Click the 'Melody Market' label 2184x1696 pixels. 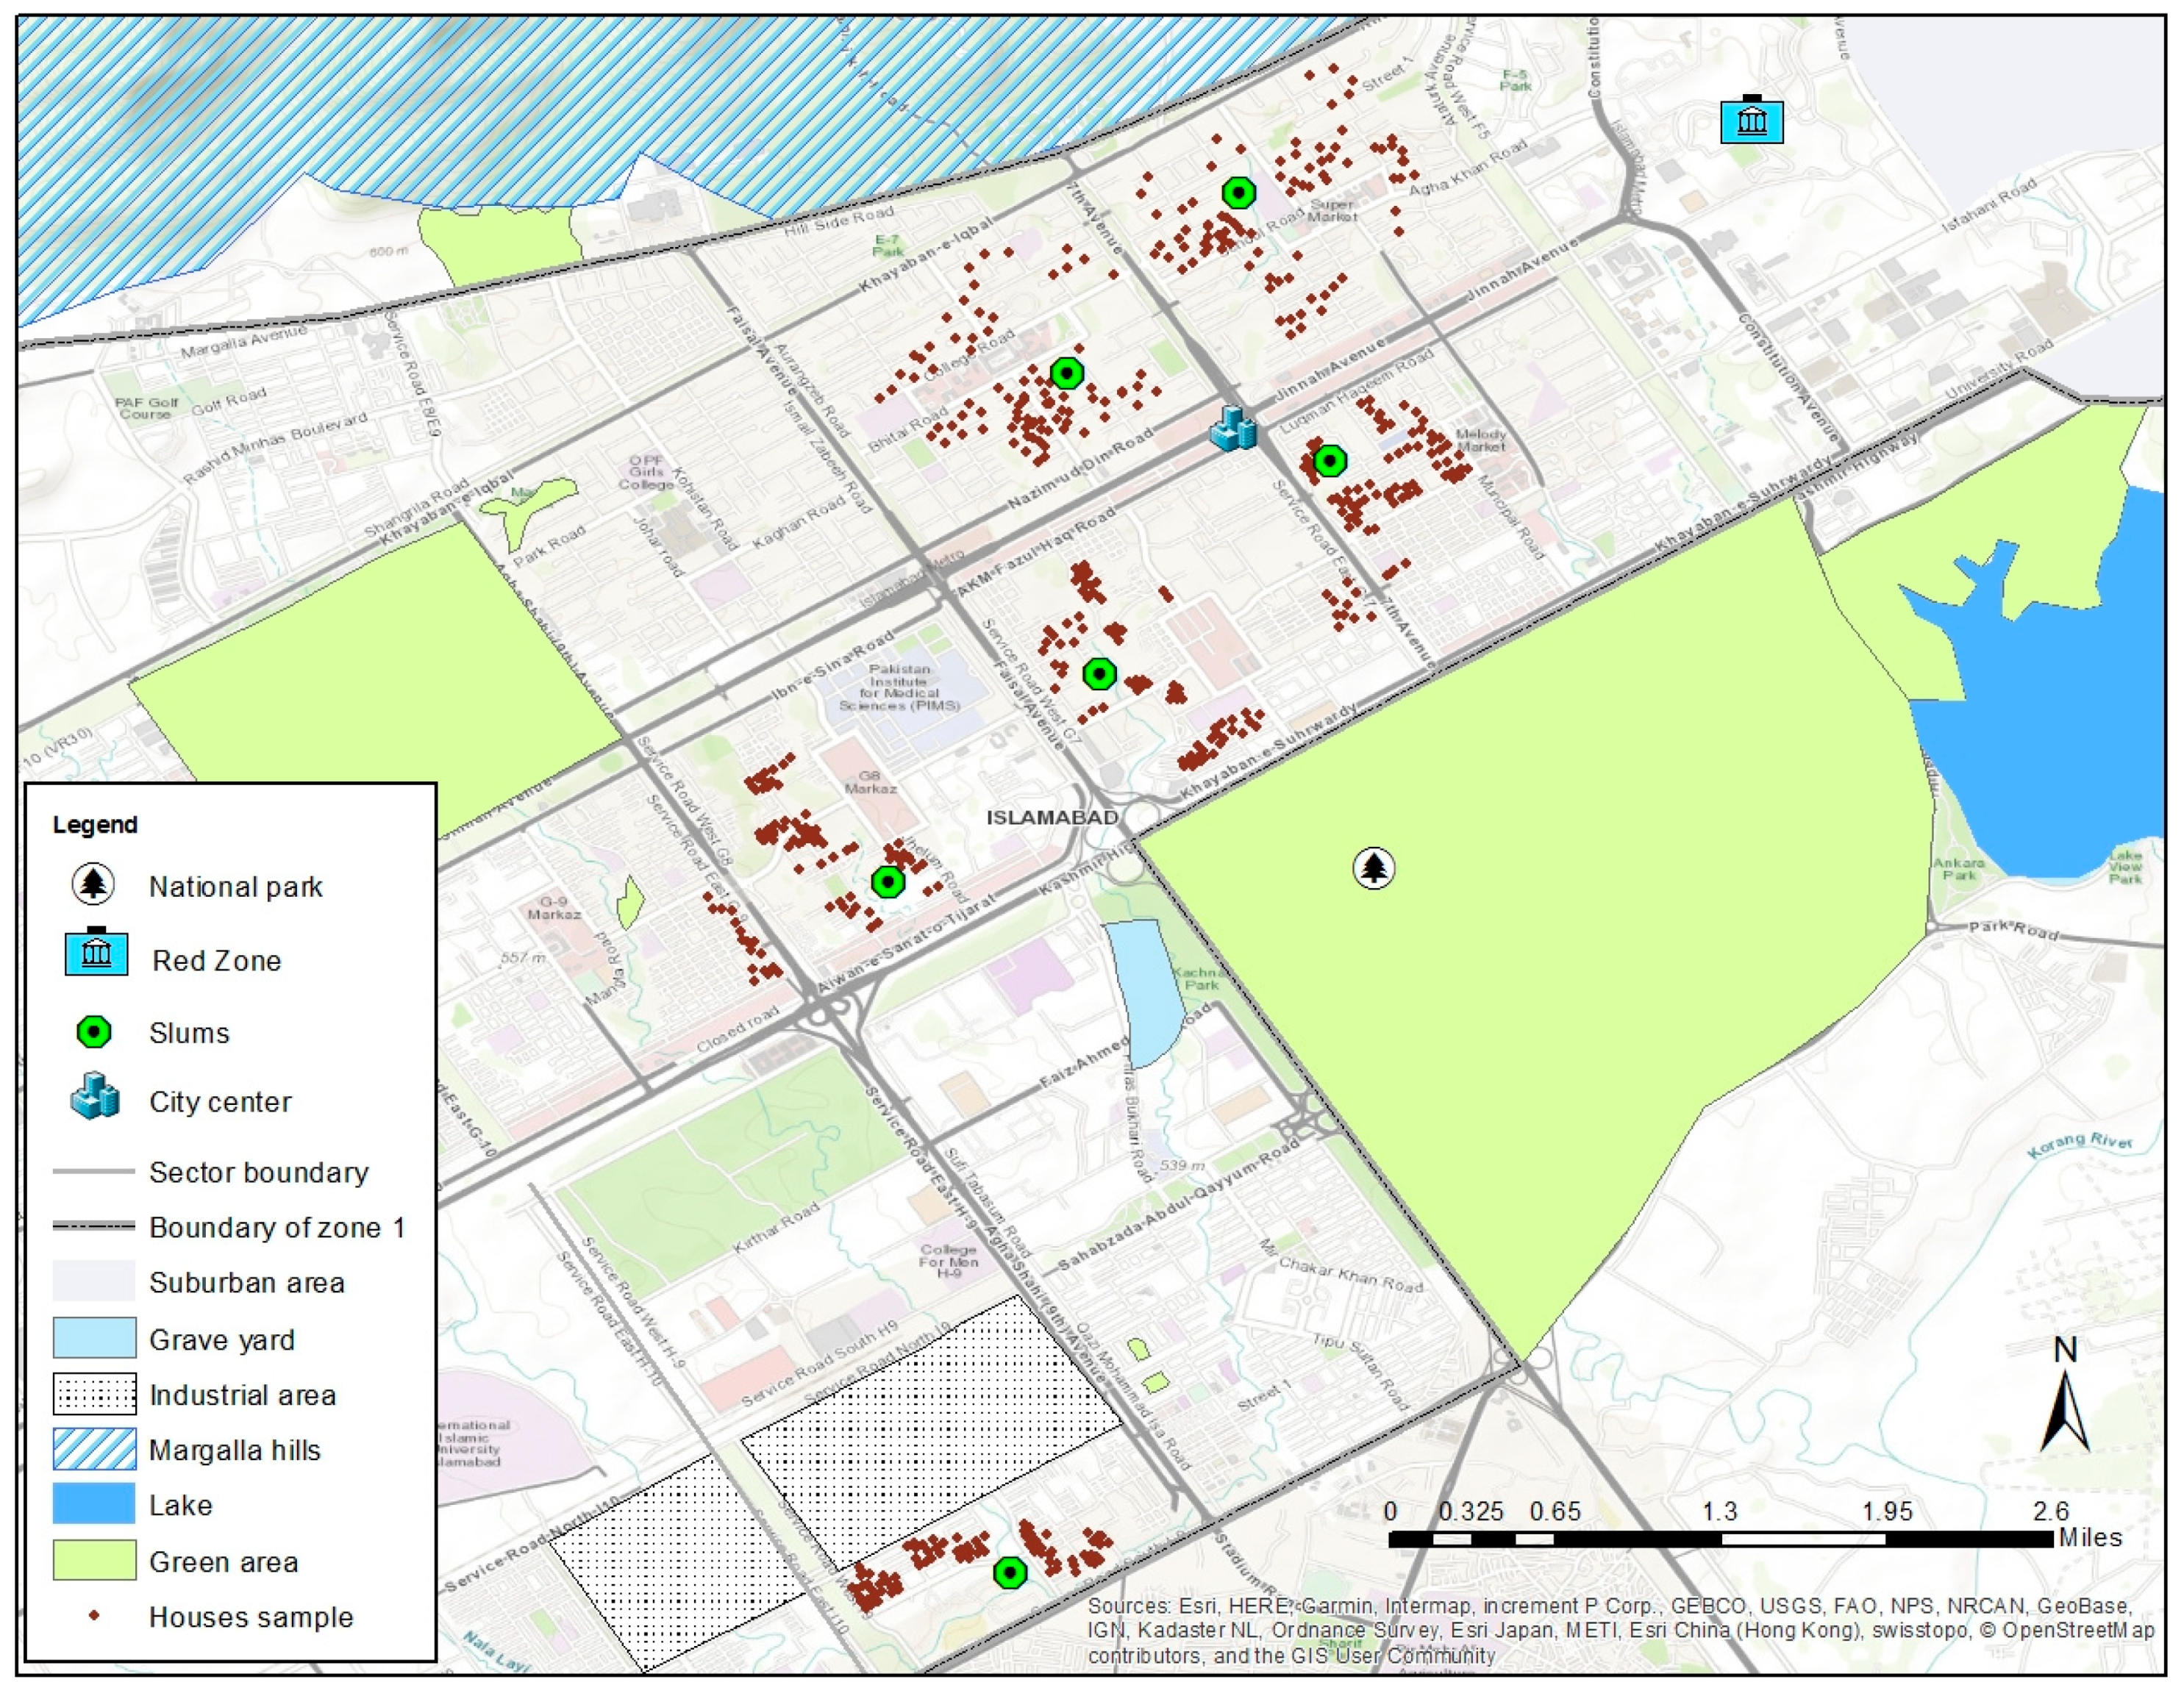[1481, 440]
